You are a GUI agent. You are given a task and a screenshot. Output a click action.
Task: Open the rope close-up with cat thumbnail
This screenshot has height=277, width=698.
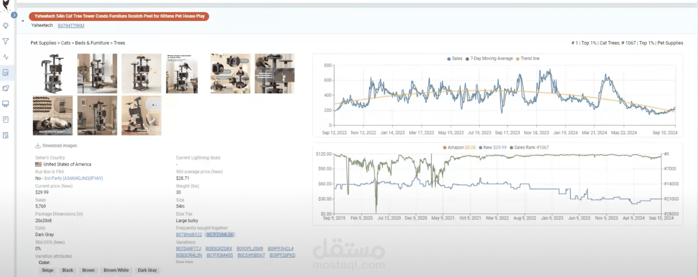point(53,116)
